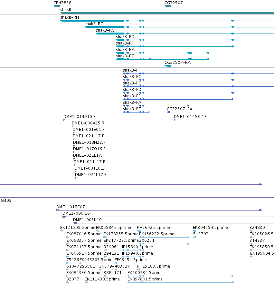Screen dimensions: 274x284
Task: Select protein label shakB-PC
Action: tap(132, 83)
